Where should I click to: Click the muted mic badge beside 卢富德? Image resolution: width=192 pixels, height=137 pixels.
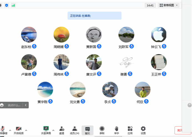(34, 74)
